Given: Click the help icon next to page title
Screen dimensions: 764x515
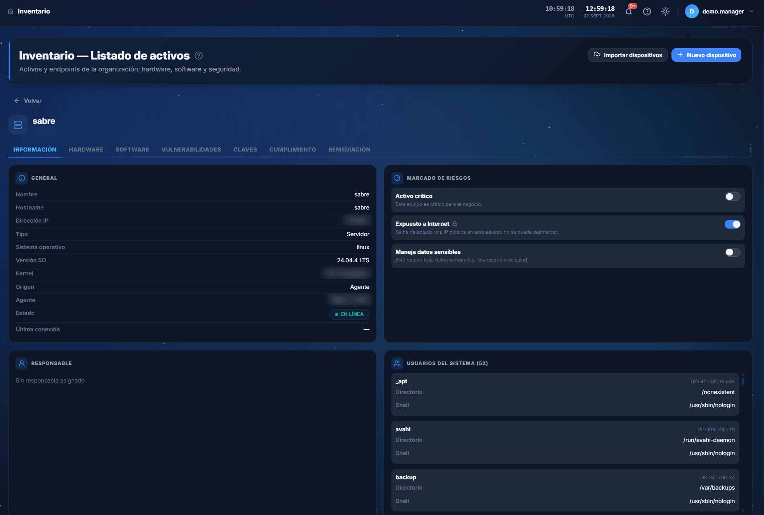Looking at the screenshot, I should pyautogui.click(x=199, y=56).
